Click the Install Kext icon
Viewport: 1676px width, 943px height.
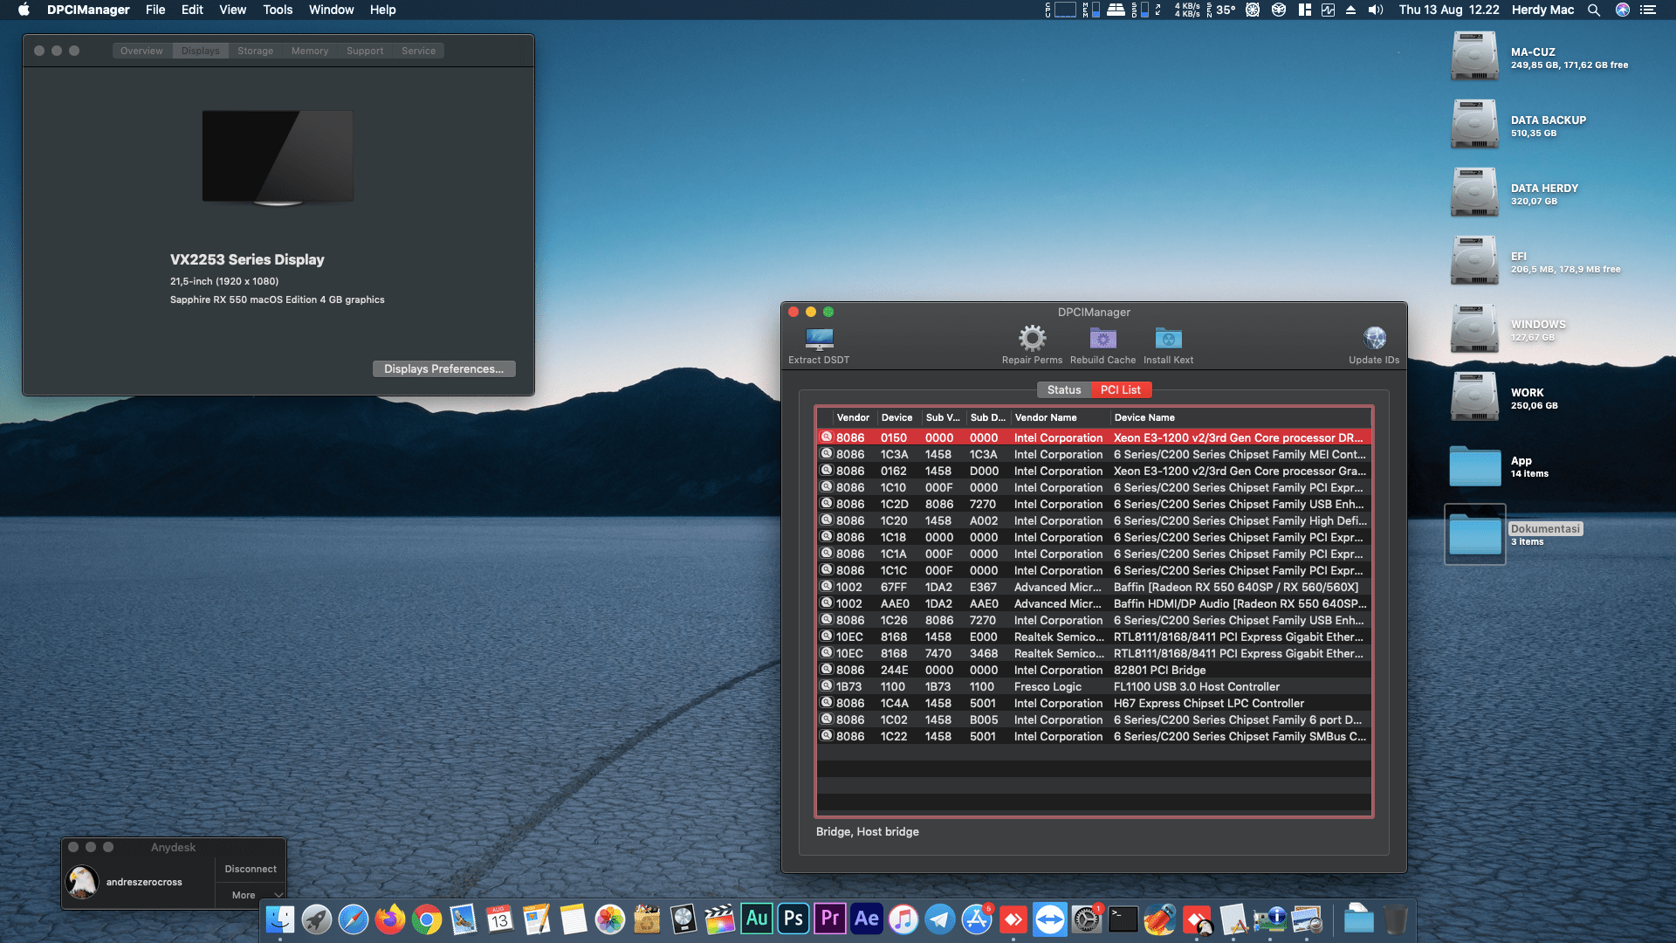[1168, 338]
